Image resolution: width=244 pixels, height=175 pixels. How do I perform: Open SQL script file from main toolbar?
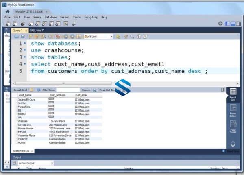click(x=15, y=24)
